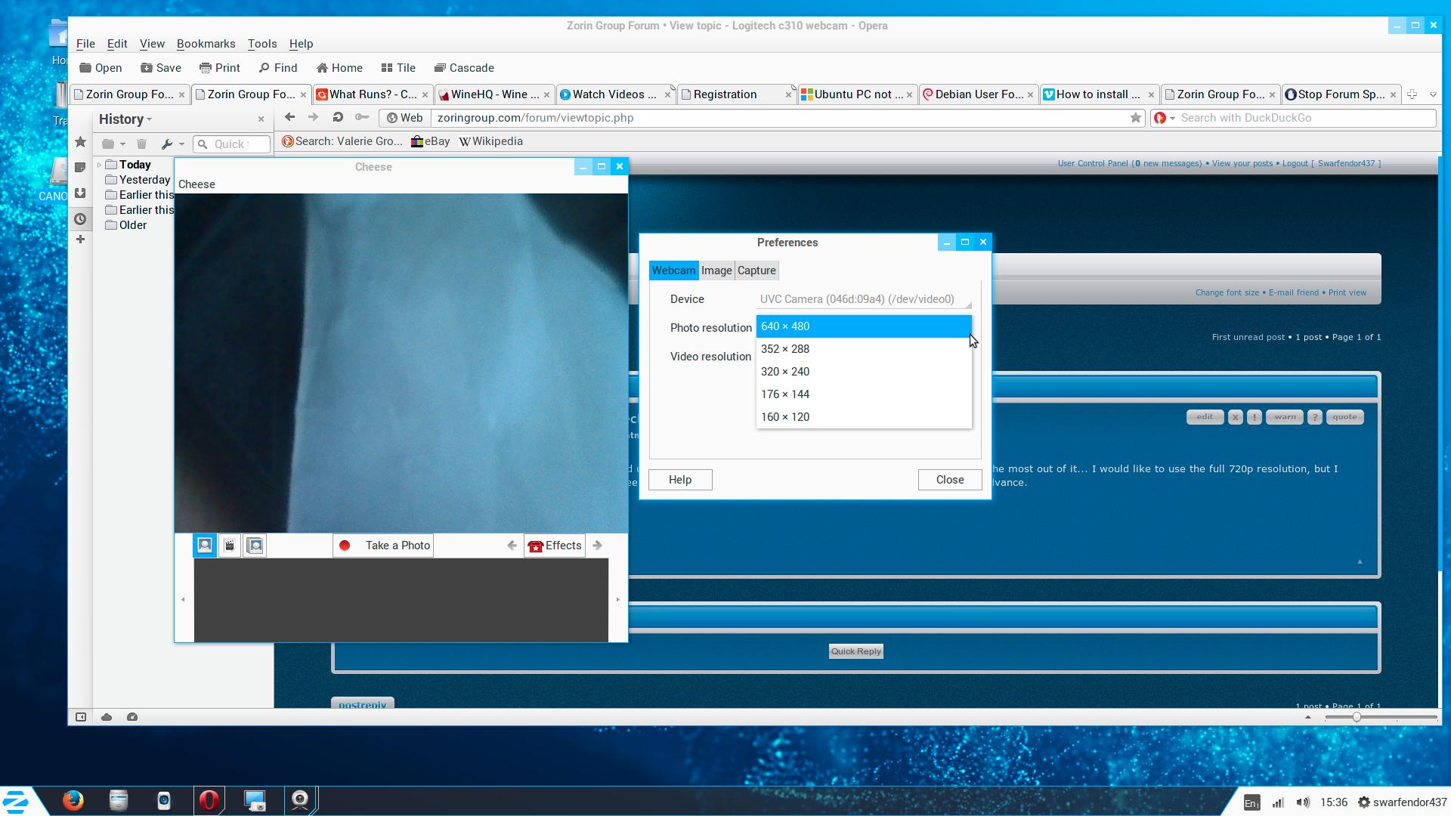Click Close in the Preferences dialog

[x=950, y=480]
